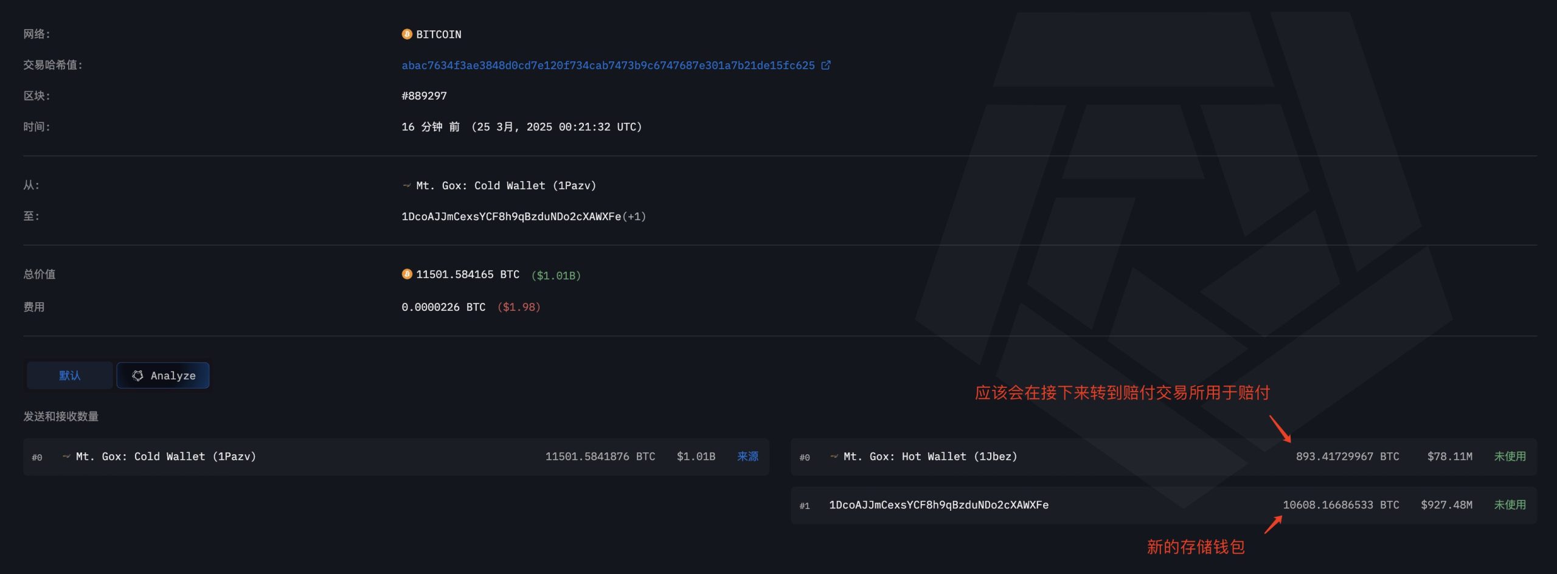Viewport: 1557px width, 574px height.
Task: Open the recipient address in the 至 field
Action: coord(511,216)
